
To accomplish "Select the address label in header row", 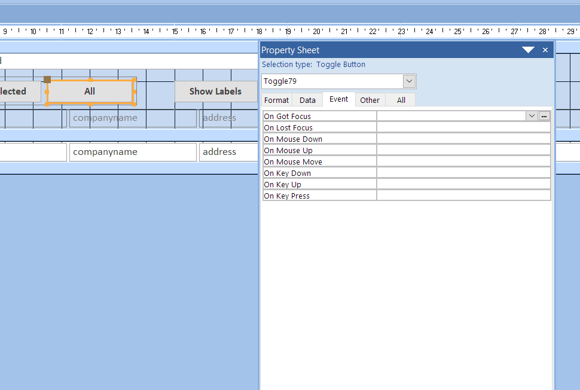I will coord(228,118).
